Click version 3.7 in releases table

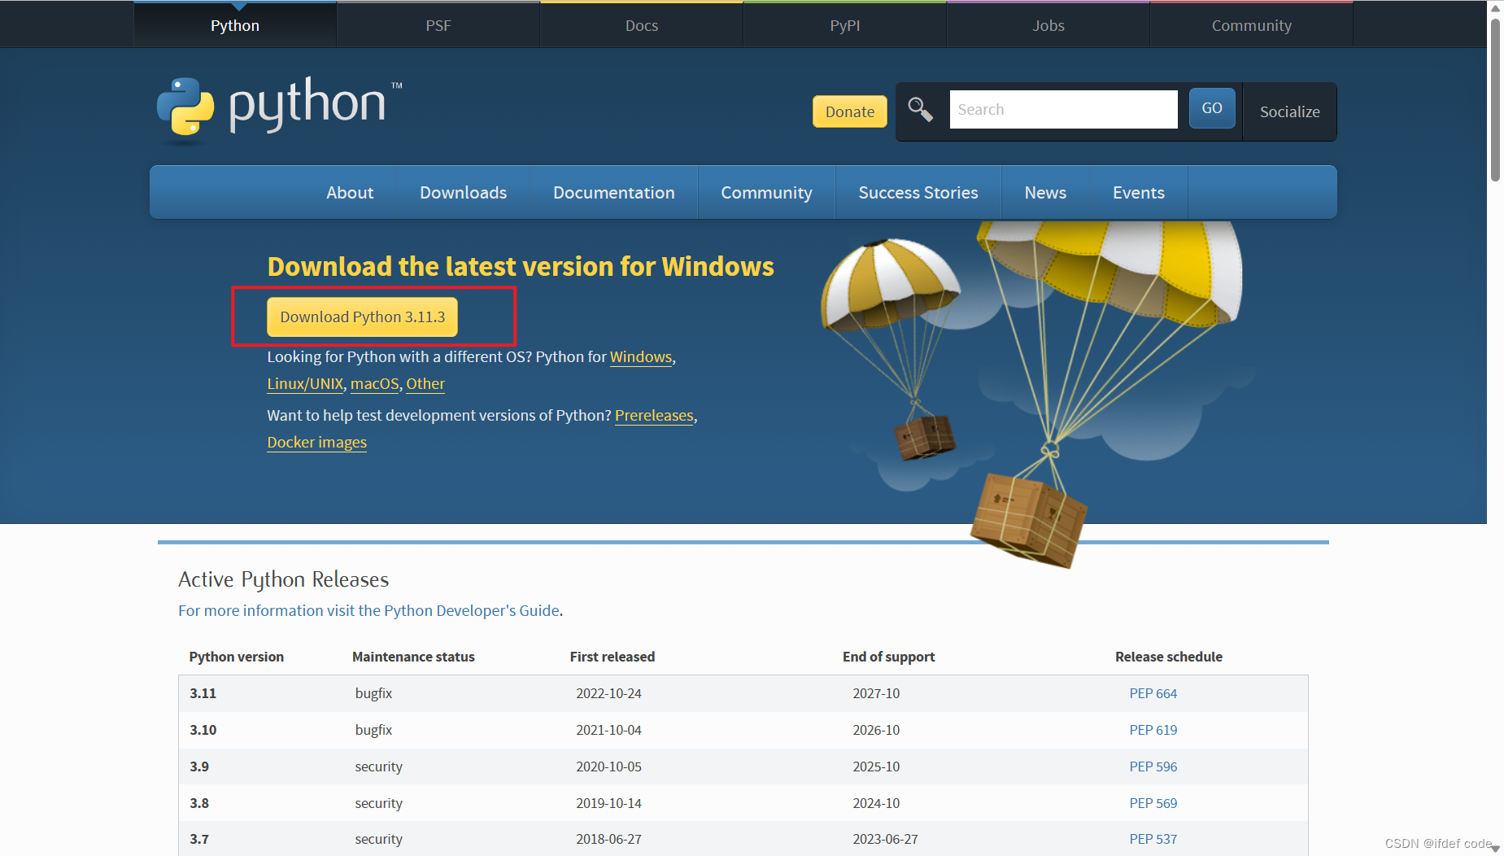(x=199, y=839)
